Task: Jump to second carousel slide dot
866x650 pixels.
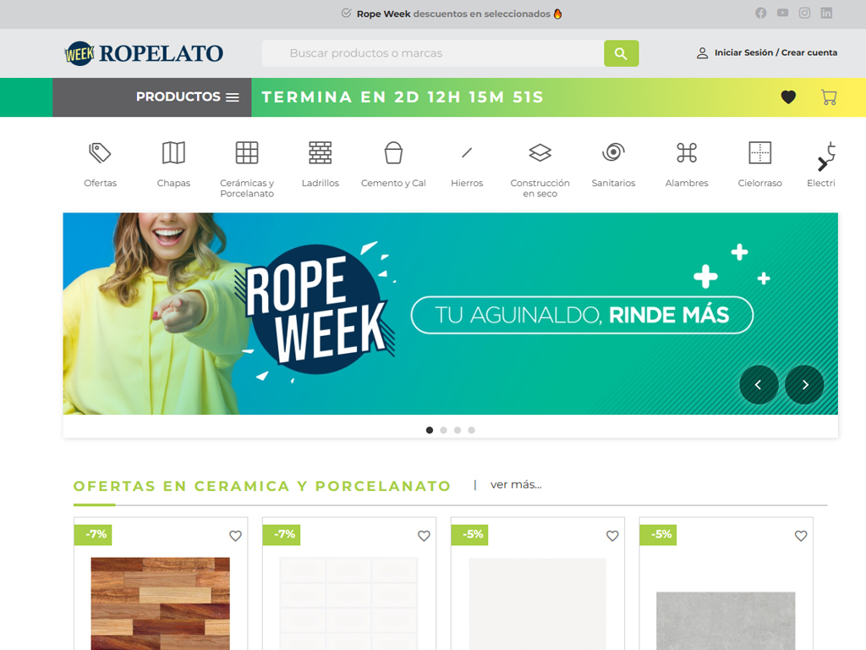Action: coord(443,430)
